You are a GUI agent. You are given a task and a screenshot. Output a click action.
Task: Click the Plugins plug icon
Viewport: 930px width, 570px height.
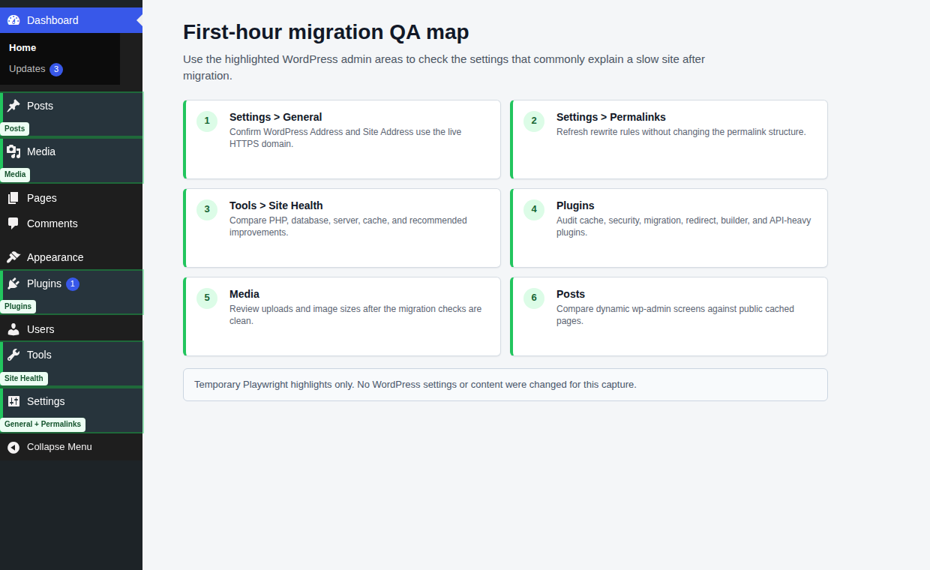13,283
